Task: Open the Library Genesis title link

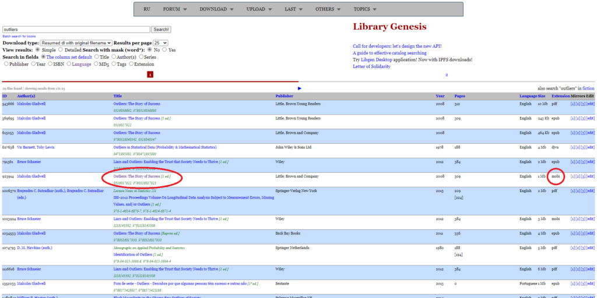Action: pyautogui.click(x=389, y=27)
